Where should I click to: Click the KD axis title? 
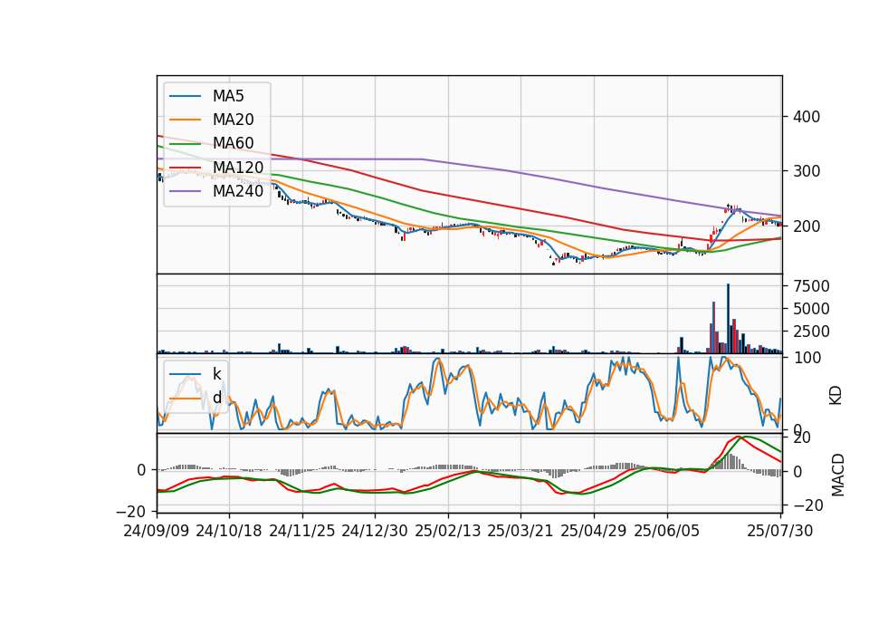[836, 396]
